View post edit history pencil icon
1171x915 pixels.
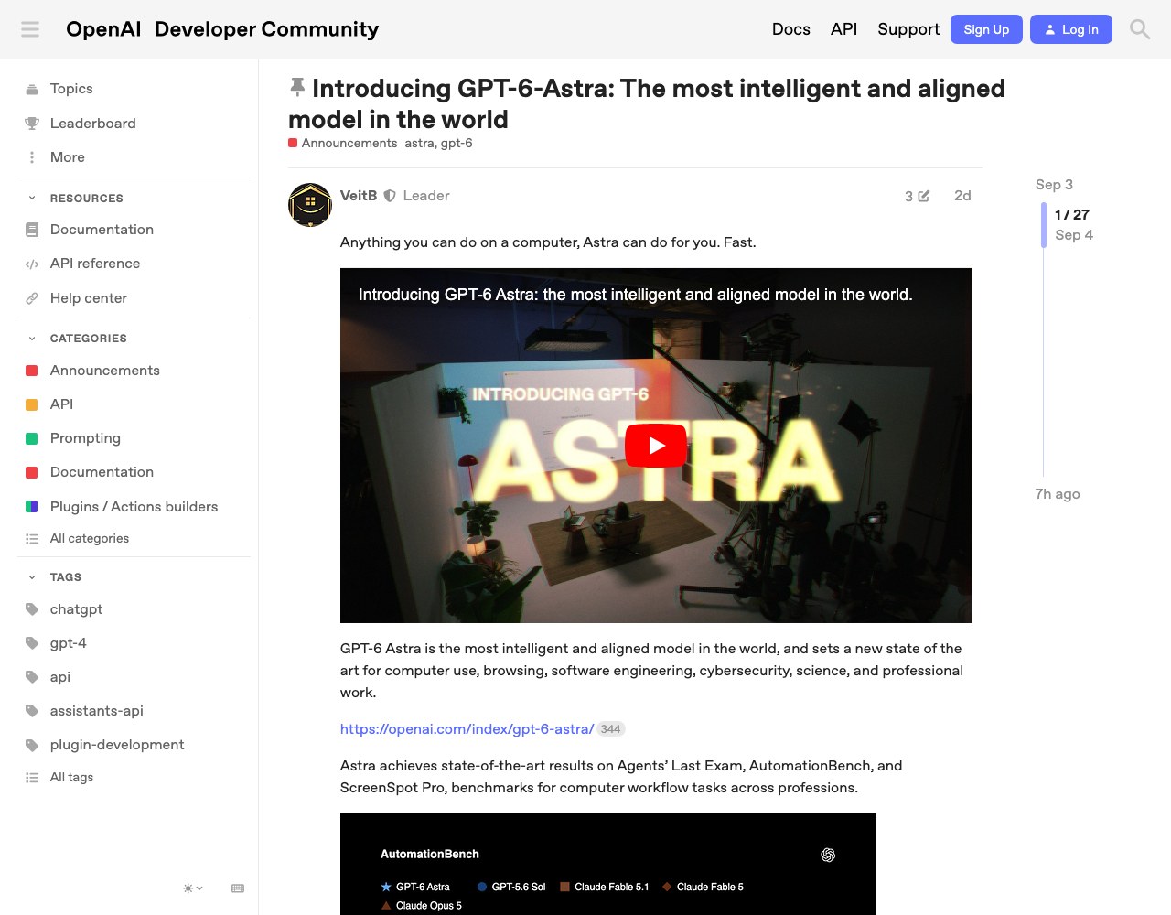(x=924, y=196)
